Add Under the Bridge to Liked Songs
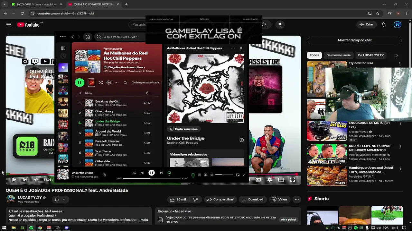 pyautogui.click(x=242, y=140)
